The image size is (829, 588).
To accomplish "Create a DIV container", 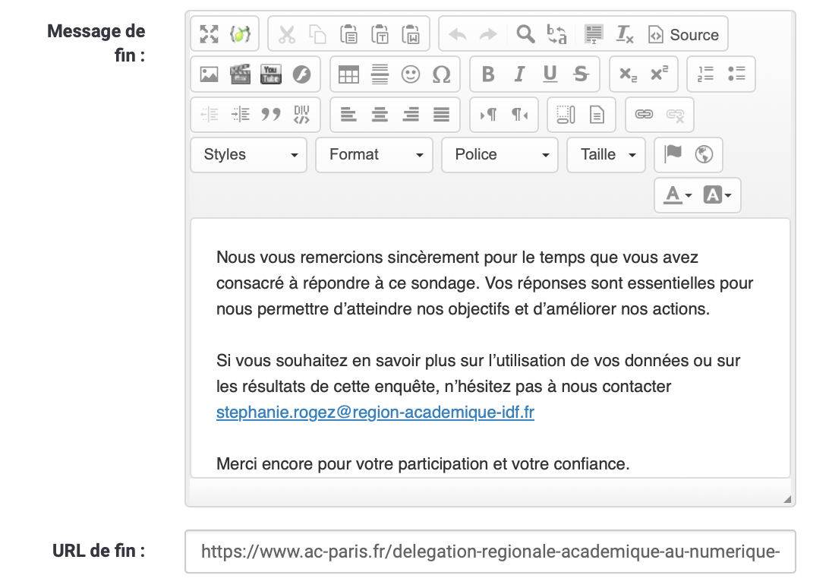I will click(302, 114).
